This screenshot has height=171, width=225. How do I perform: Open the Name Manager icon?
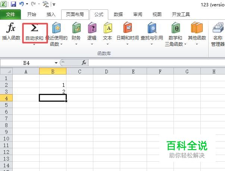tap(218, 28)
